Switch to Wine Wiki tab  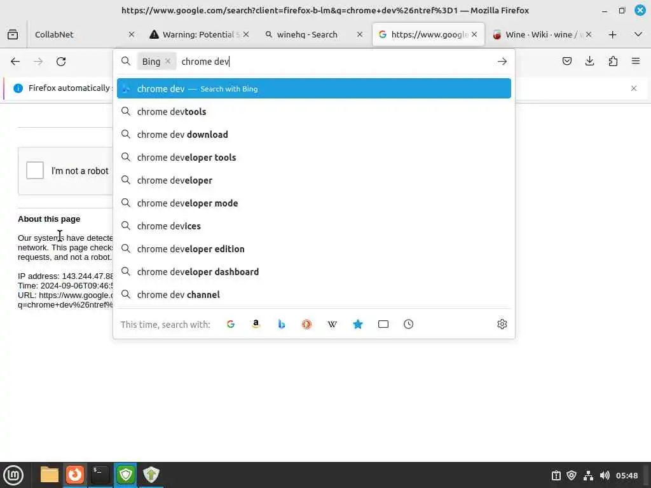coord(542,34)
